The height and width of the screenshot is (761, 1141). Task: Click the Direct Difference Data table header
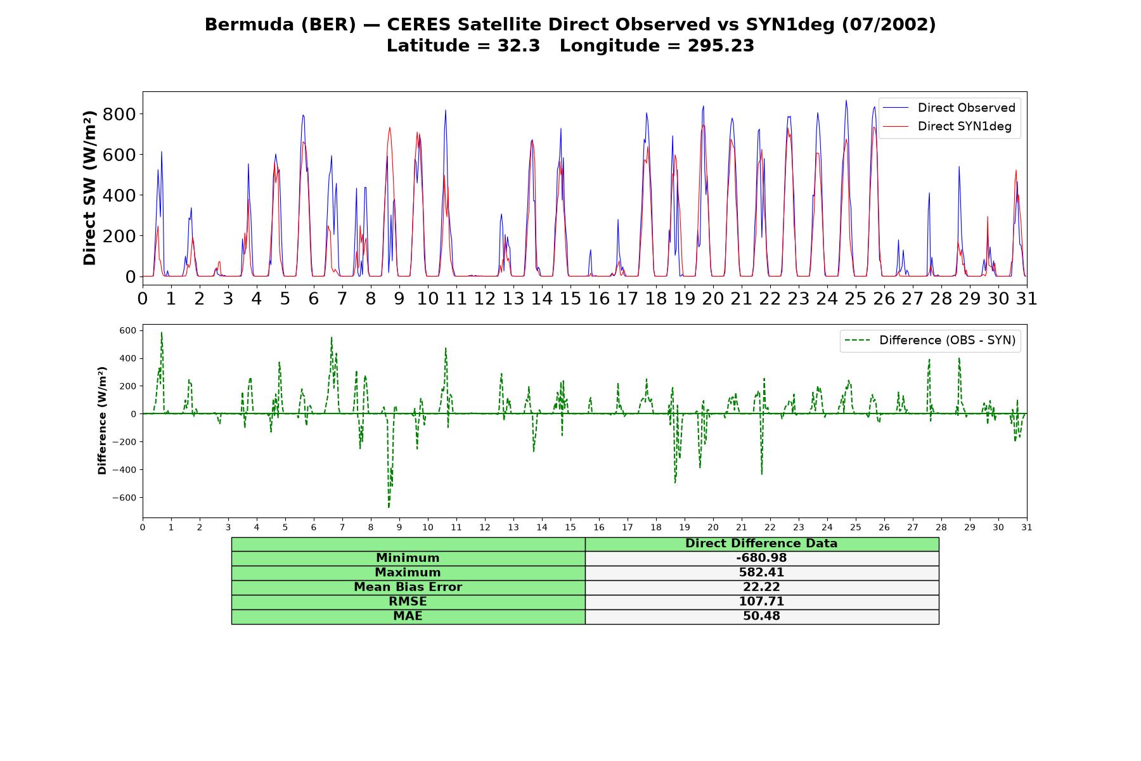[762, 543]
